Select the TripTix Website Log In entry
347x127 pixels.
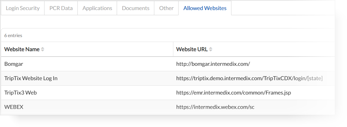(31, 78)
